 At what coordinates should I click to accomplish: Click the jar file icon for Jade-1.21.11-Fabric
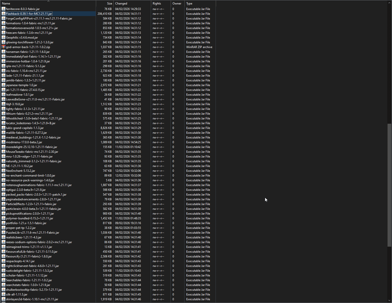3,76
